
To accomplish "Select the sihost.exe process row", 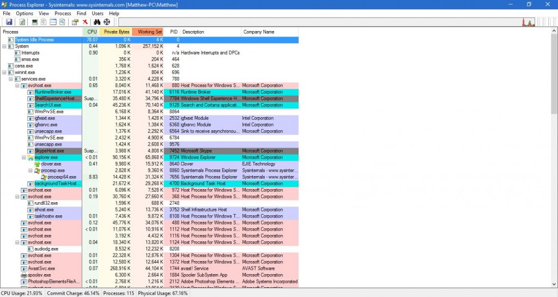I will [x=149, y=210].
